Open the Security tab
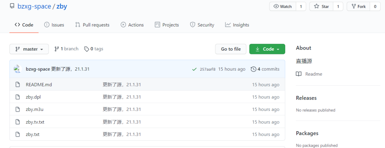This screenshot has width=385, height=148. [202, 25]
